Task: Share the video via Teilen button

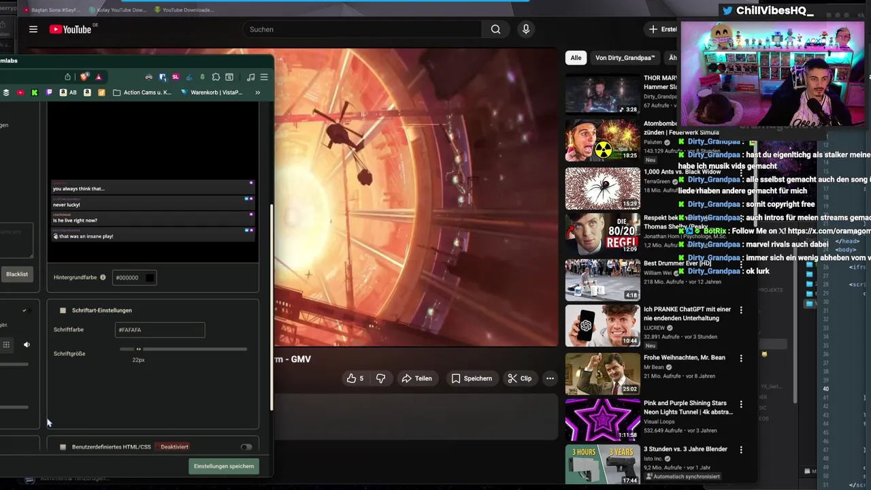Action: pos(416,378)
